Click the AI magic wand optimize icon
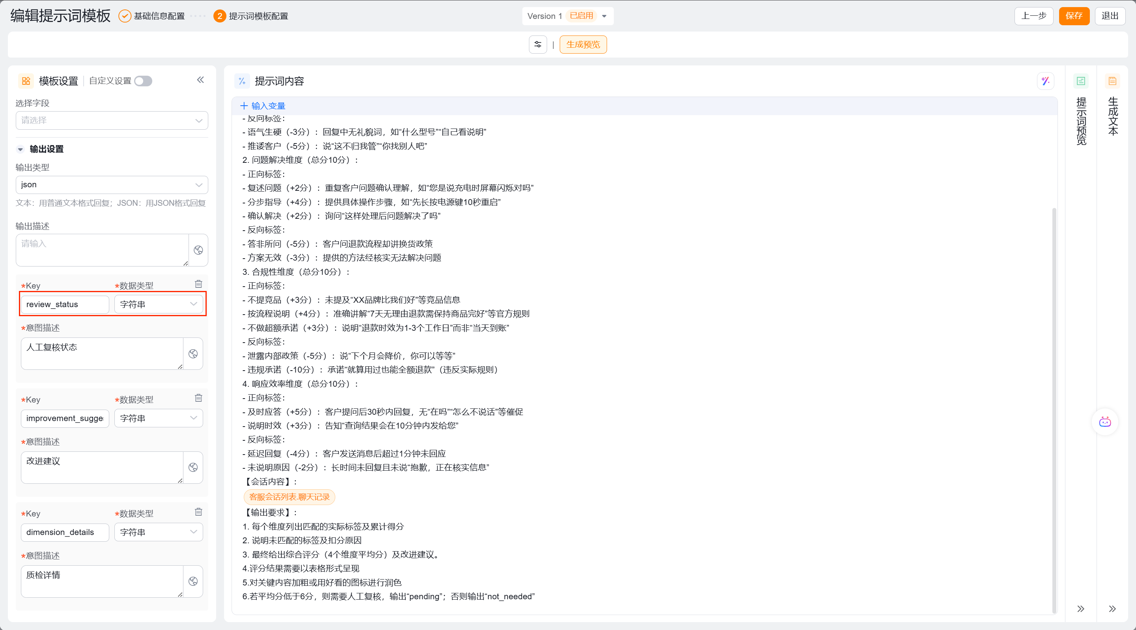The width and height of the screenshot is (1136, 630). 1045,81
